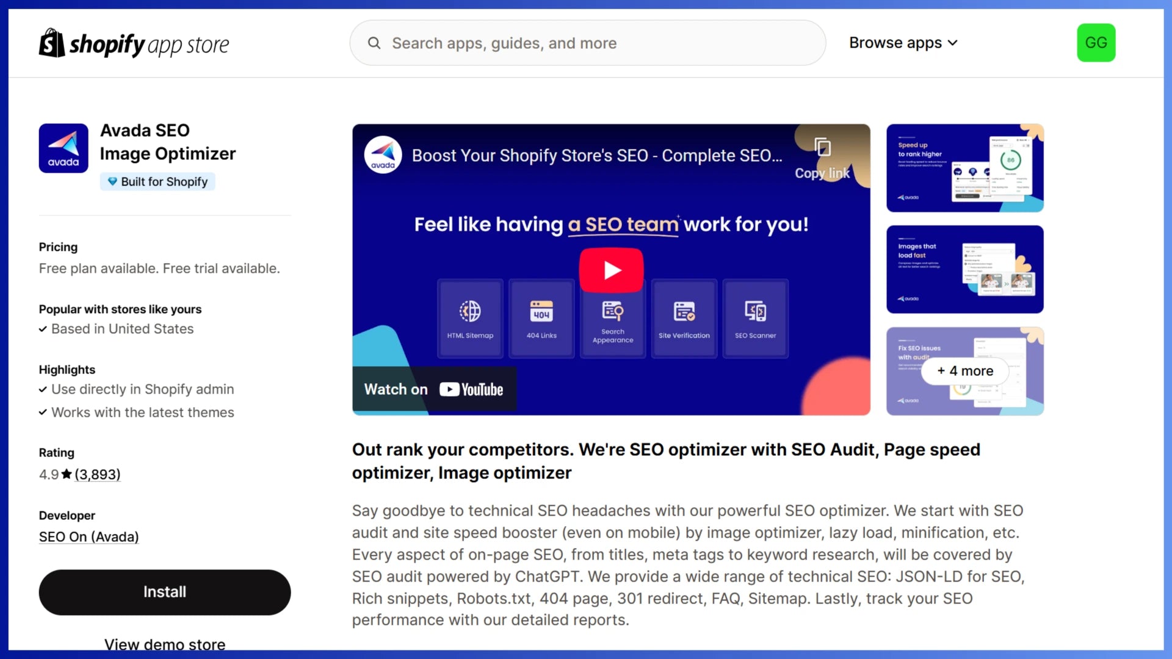Click the Avada SEO app icon
Screen dimensions: 1172x659
click(63, 148)
